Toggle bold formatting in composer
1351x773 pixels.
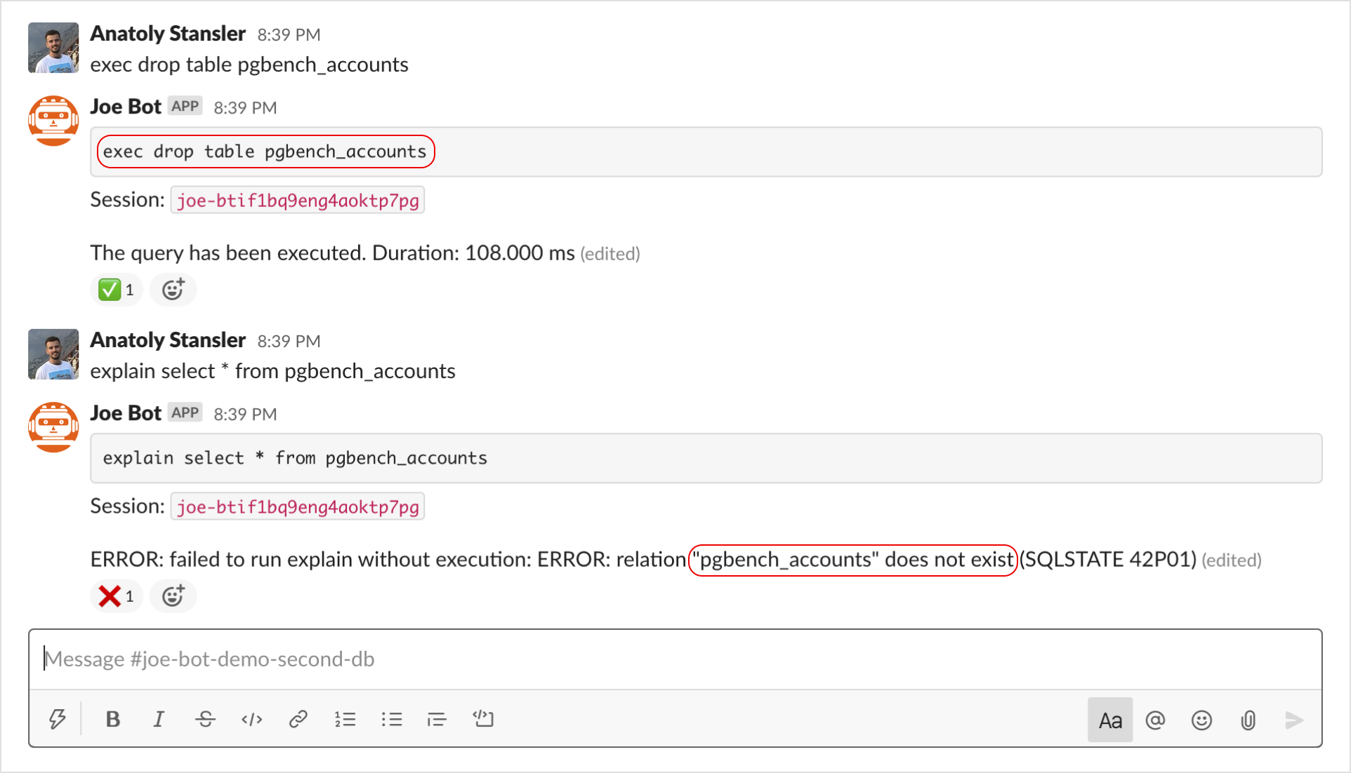(112, 719)
